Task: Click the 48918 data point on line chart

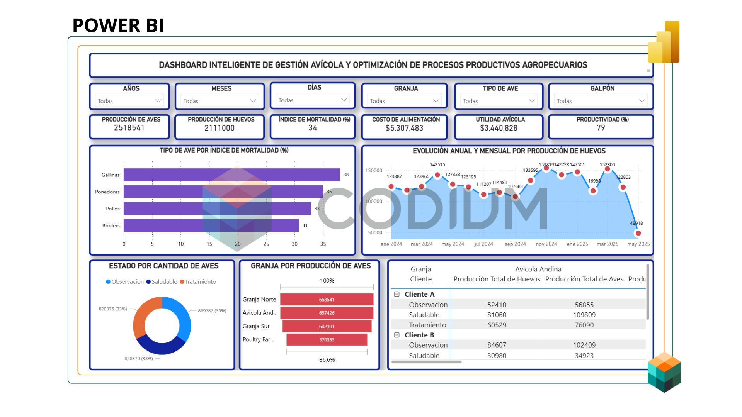Action: [638, 233]
